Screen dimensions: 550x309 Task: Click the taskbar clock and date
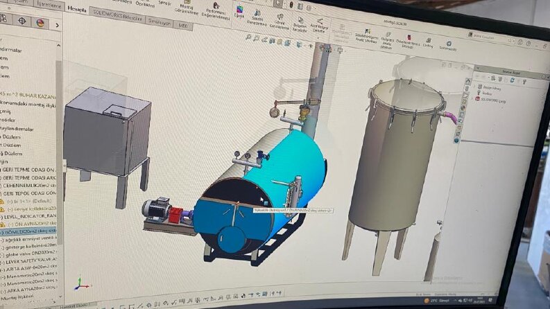pyautogui.click(x=479, y=300)
